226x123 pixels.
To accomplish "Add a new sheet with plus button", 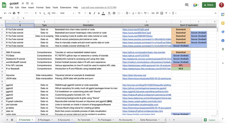I will [7, 120].
